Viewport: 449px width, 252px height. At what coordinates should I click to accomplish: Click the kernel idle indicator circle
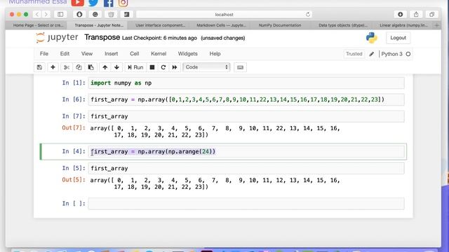(x=408, y=54)
